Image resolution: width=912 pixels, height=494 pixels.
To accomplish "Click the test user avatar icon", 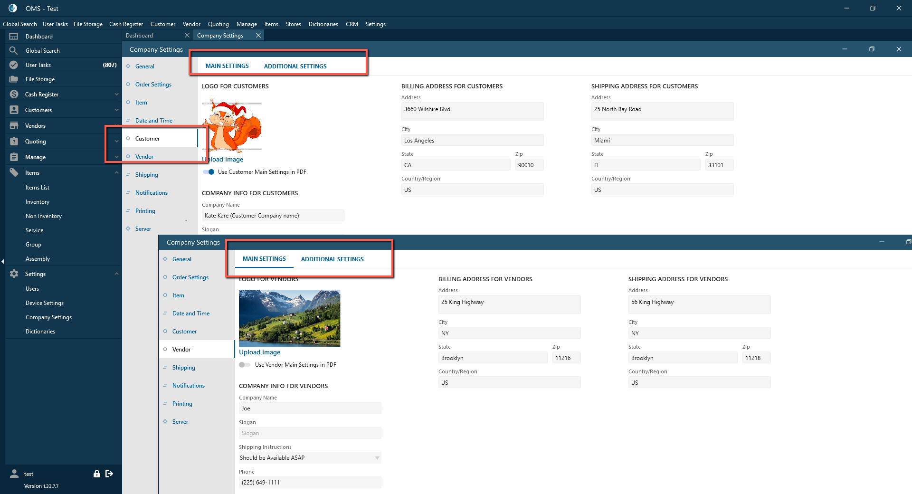I will pos(14,474).
